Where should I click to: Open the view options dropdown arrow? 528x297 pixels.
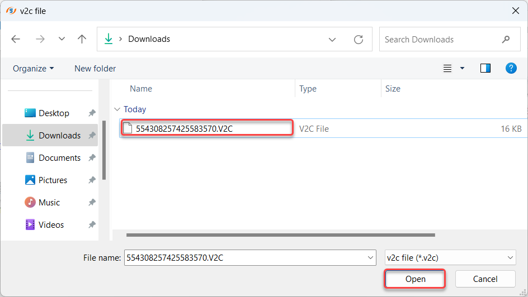coord(463,68)
